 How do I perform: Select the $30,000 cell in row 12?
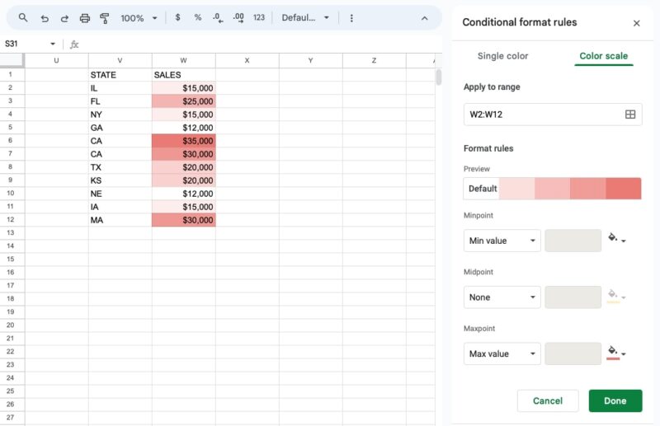pos(183,220)
